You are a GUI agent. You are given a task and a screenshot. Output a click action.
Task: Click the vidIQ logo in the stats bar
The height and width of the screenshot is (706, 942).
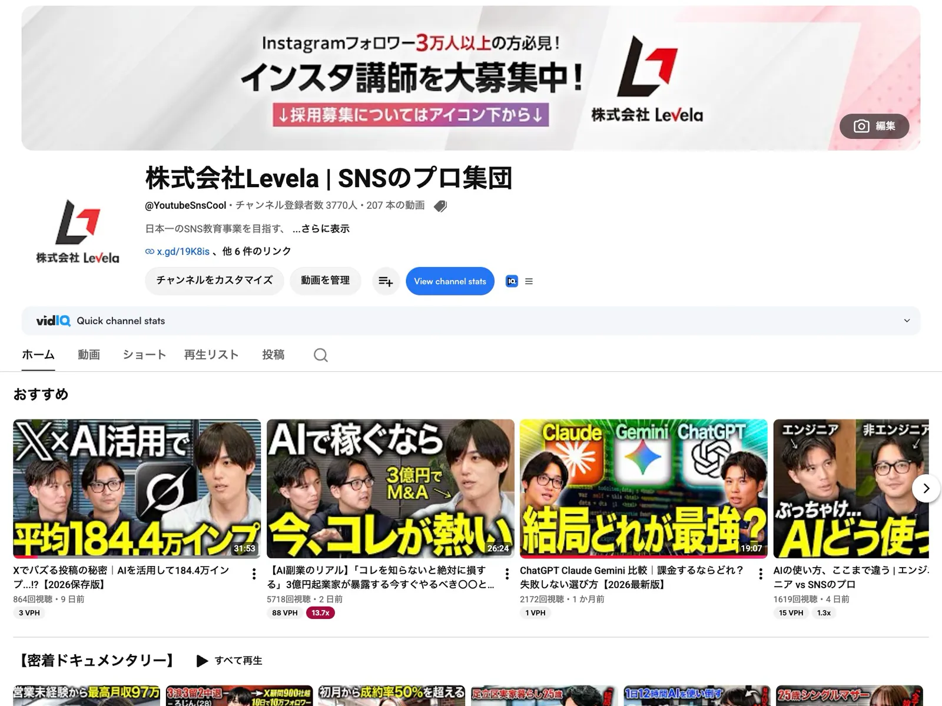tap(53, 321)
